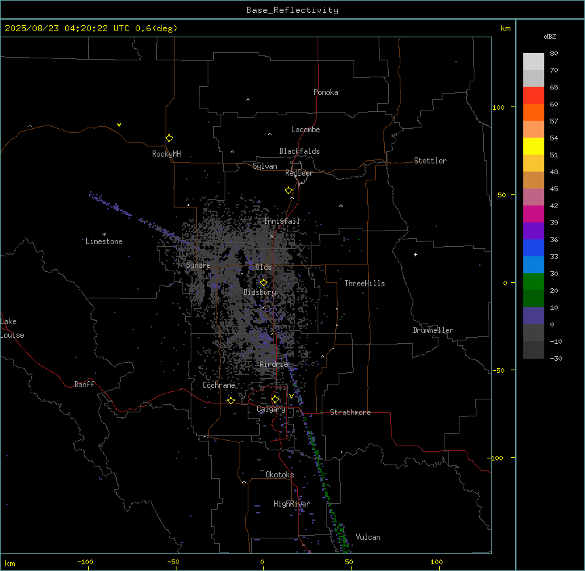Select the HighRiver label
Image resolution: width=585 pixels, height=571 pixels.
[292, 504]
